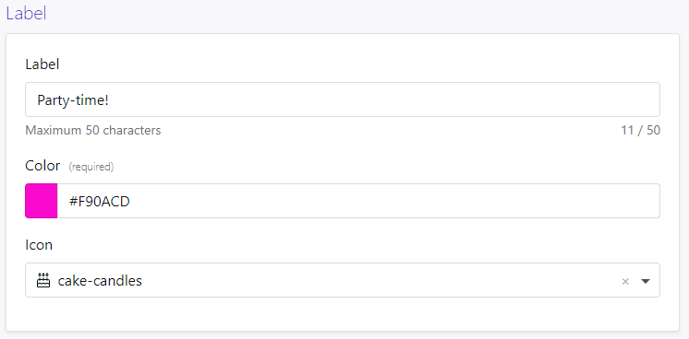
Task: Select the cake-candles text in Icon box
Action: tap(100, 281)
